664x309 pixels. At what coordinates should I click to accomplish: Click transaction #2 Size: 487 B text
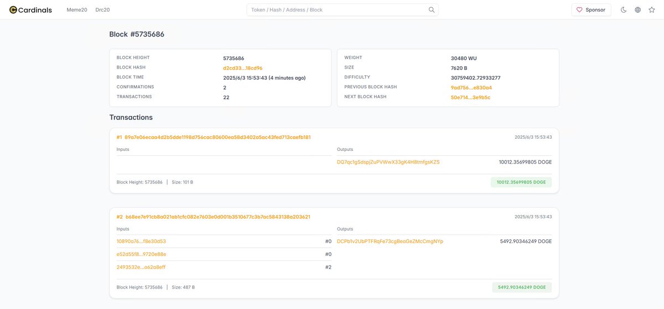(183, 287)
